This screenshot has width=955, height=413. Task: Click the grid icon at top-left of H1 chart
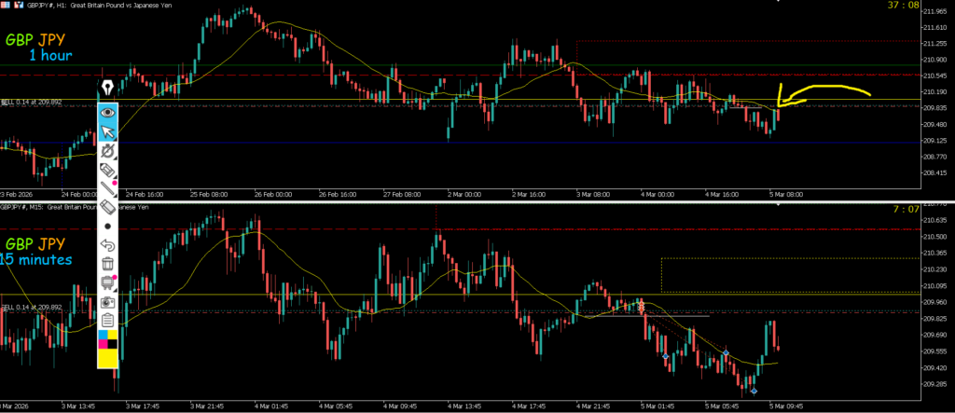click(7, 5)
